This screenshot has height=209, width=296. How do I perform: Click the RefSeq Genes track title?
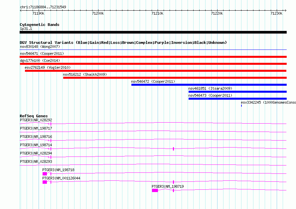34,116
